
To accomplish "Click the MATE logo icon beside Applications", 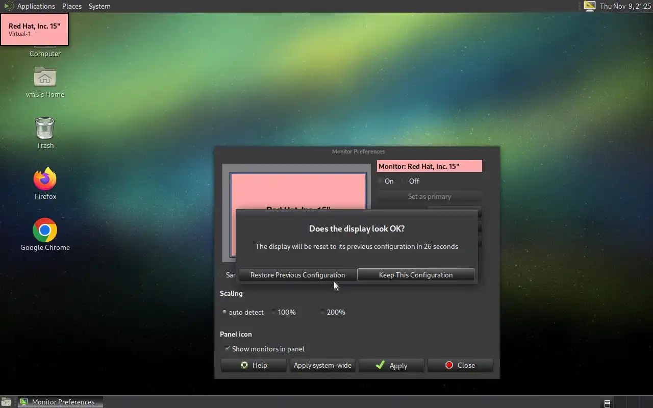I will (8, 6).
